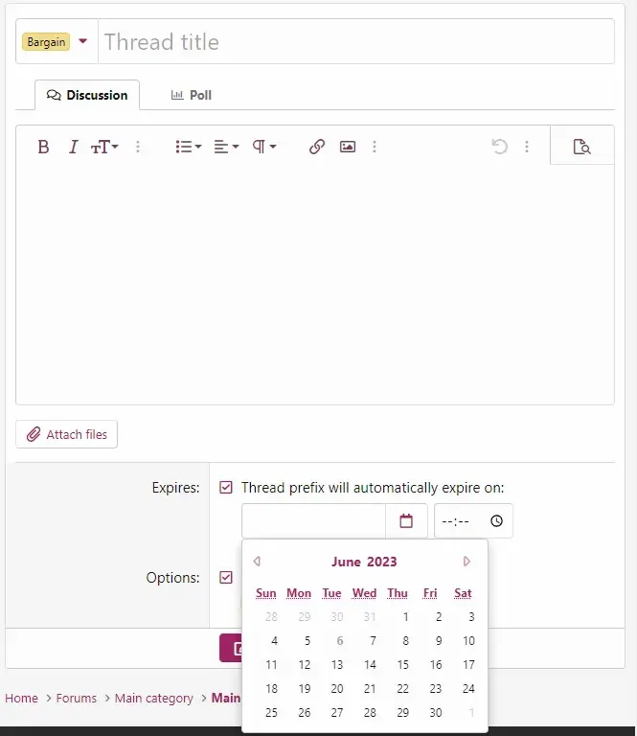Uncheck the thread prefix auto-expire checkbox
The height and width of the screenshot is (736, 637).
pyautogui.click(x=226, y=487)
